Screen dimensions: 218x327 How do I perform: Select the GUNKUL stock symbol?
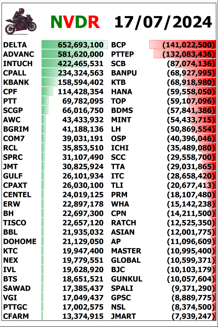(127, 279)
